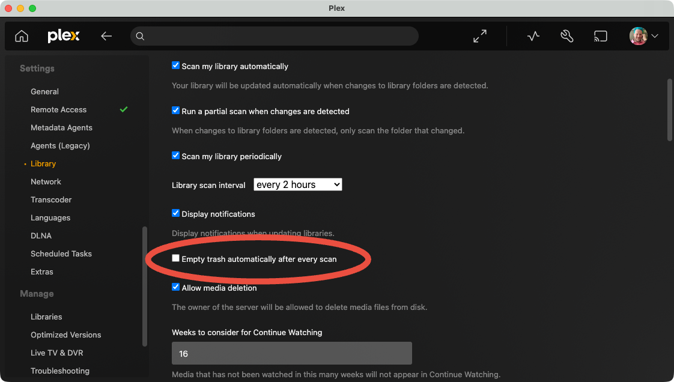
Task: Click "Library scan interval" label
Action: (208, 185)
